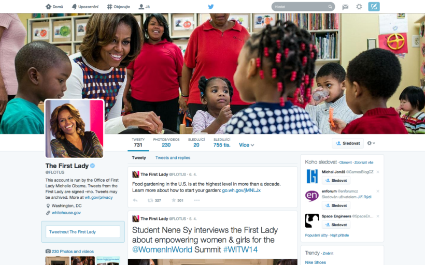Open profile gear dropdown next to Sledovat
The height and width of the screenshot is (265, 425).
[371, 143]
